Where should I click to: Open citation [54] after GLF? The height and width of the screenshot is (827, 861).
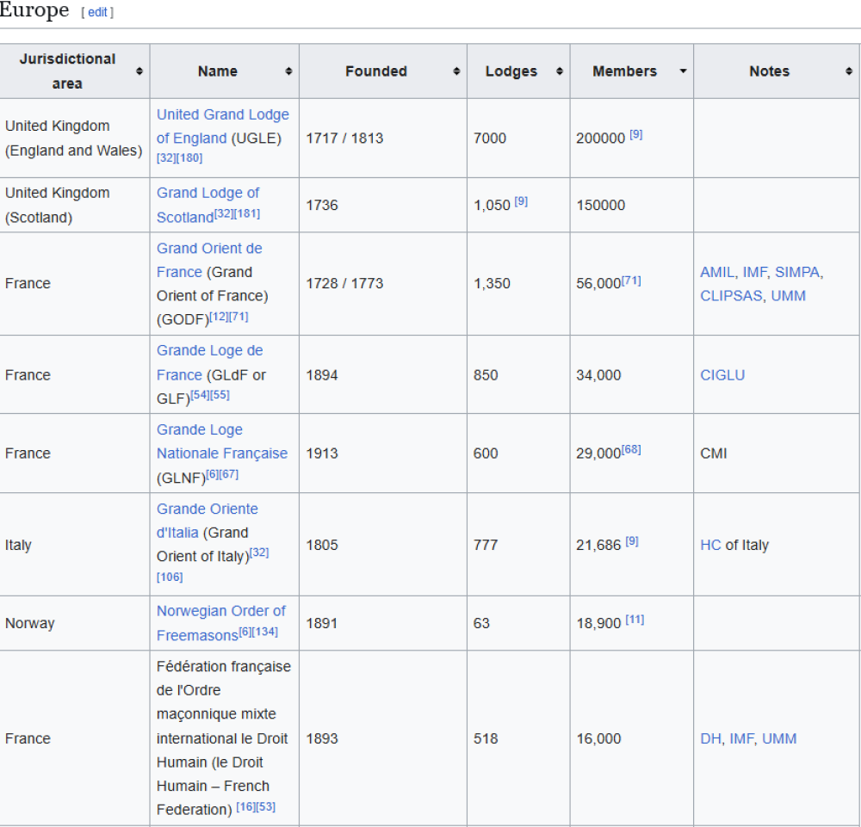tap(200, 394)
